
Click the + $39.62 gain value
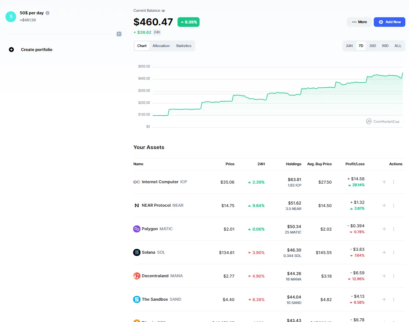(142, 32)
